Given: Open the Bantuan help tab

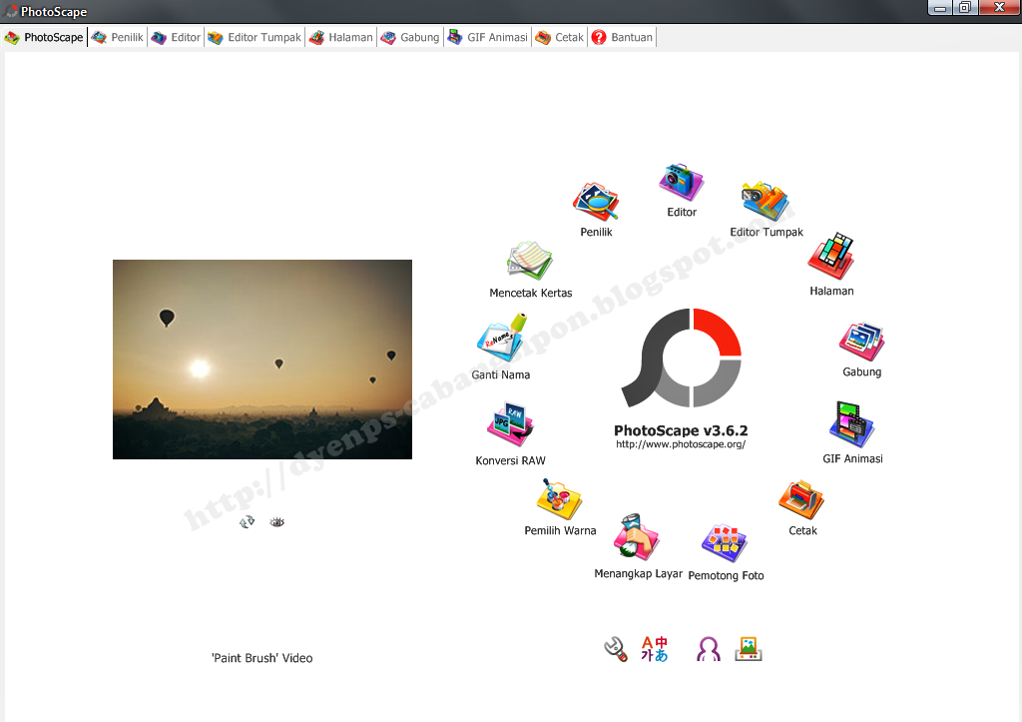Looking at the screenshot, I should click(x=622, y=37).
